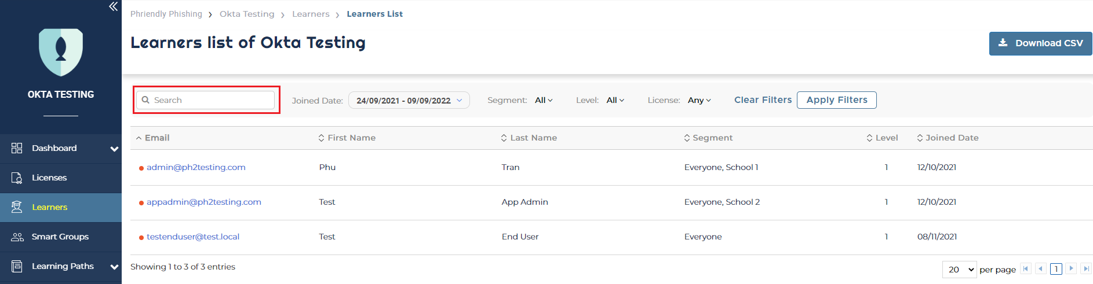1093x284 pixels.
Task: Click the next page arrow
Action: click(x=1072, y=268)
